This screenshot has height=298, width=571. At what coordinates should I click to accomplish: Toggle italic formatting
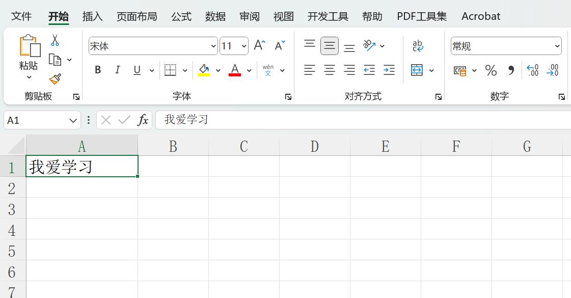click(117, 70)
